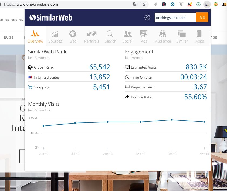Click the Aug 18 chart data point
The width and height of the screenshot is (227, 191).
point(108,122)
